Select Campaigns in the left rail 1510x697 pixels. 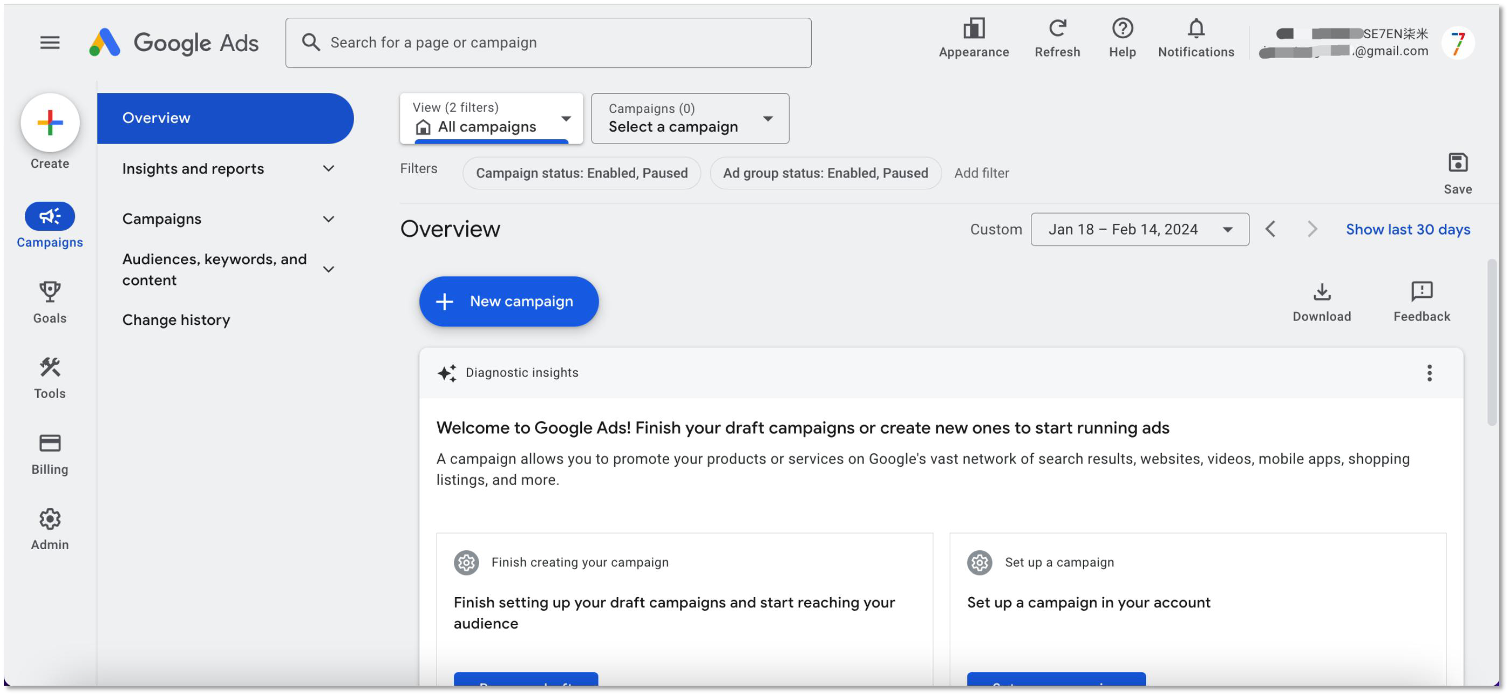click(x=50, y=225)
